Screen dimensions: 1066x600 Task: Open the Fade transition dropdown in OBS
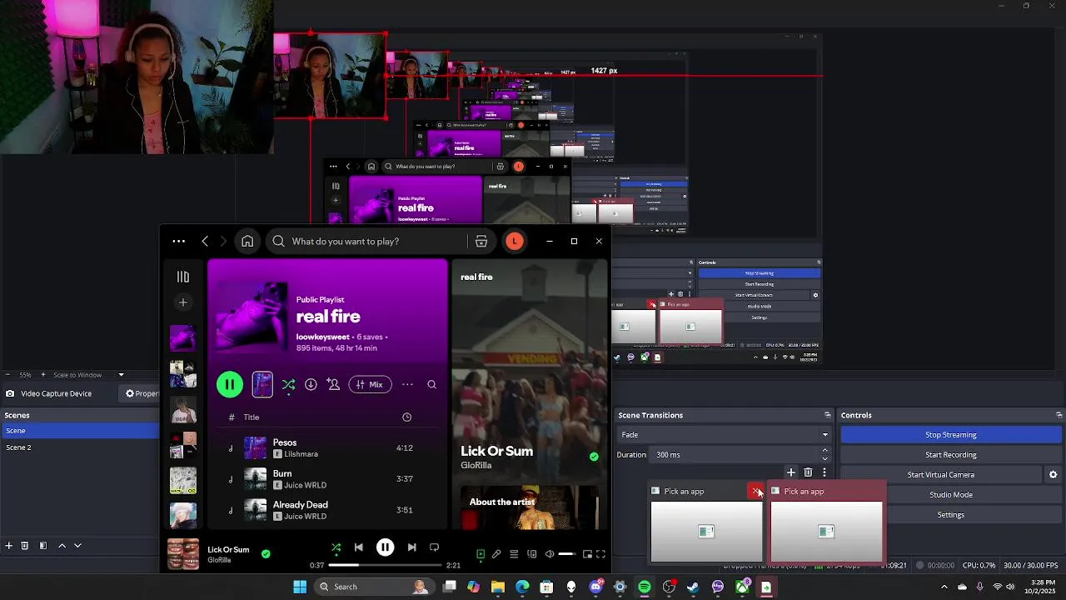724,435
